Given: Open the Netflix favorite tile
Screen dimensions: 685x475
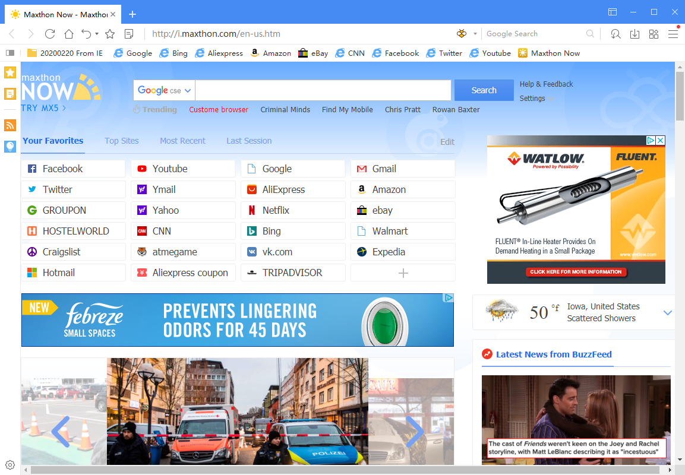Looking at the screenshot, I should [x=293, y=210].
